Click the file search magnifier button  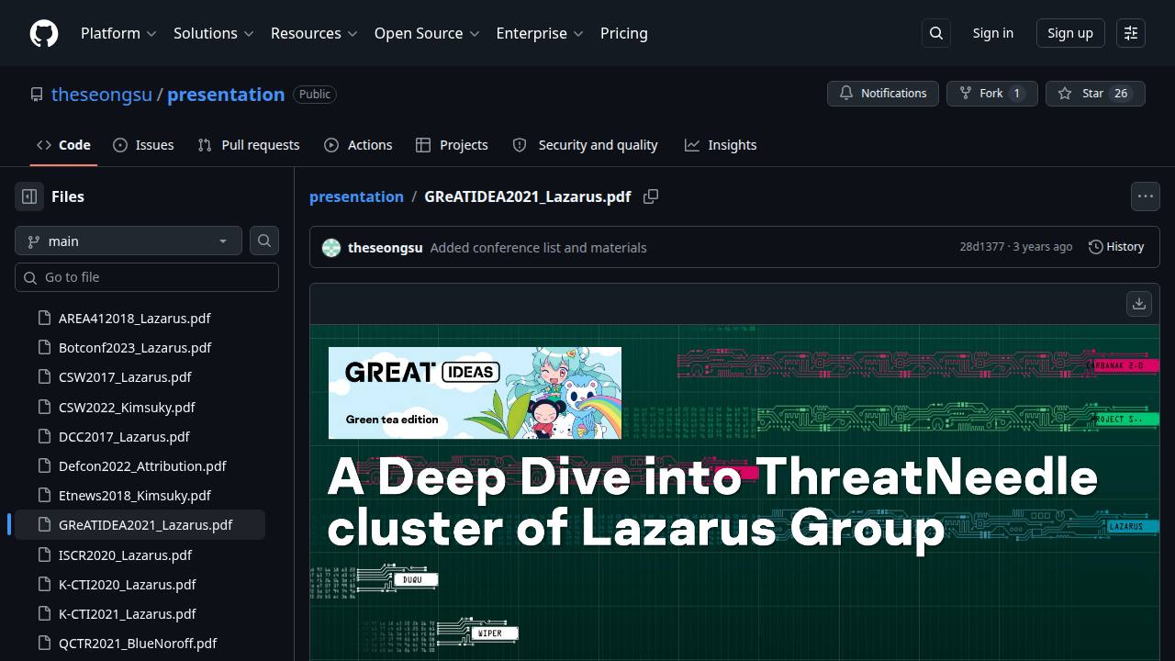264,241
